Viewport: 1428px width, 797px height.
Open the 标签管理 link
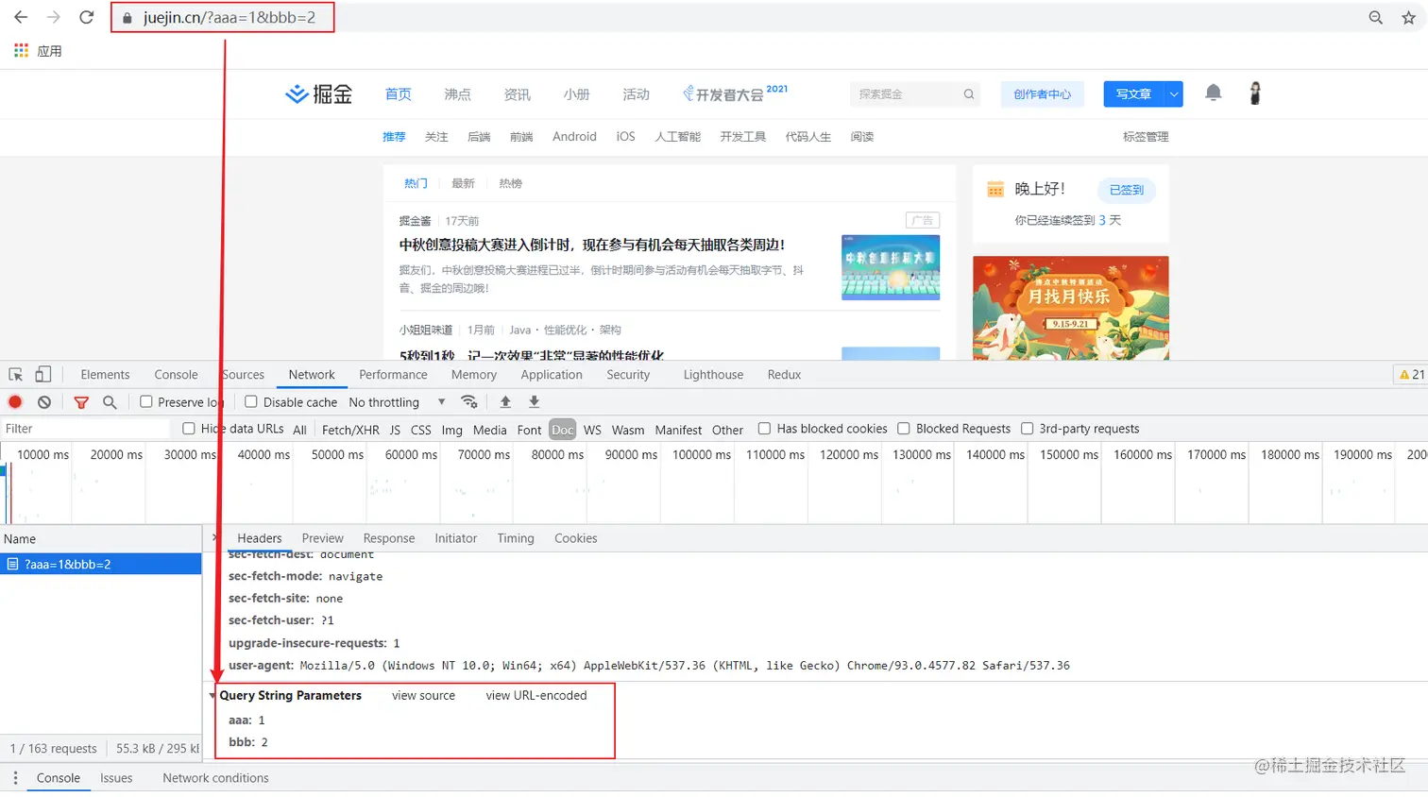pyautogui.click(x=1146, y=137)
